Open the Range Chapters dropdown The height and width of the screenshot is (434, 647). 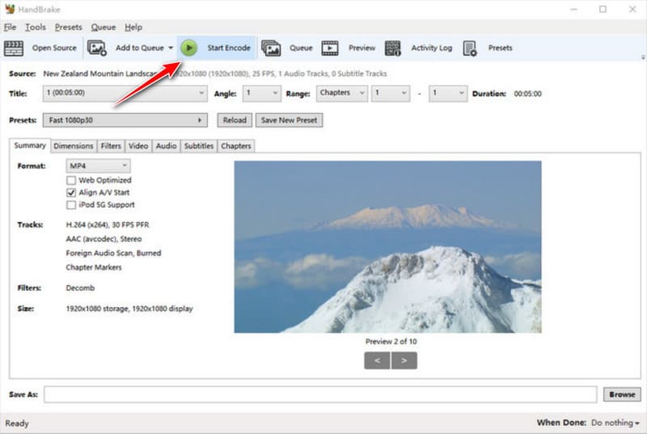pos(342,93)
